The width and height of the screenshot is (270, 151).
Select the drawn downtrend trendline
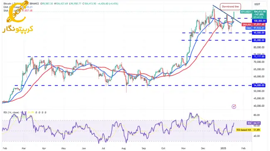coord(227,14)
